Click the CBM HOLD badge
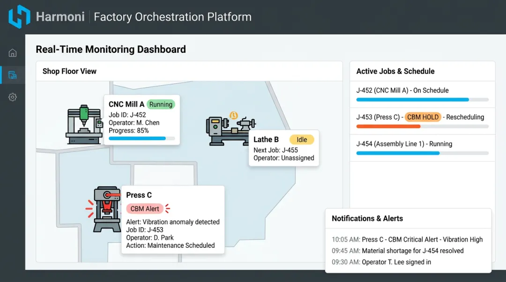506x282 pixels. point(423,117)
